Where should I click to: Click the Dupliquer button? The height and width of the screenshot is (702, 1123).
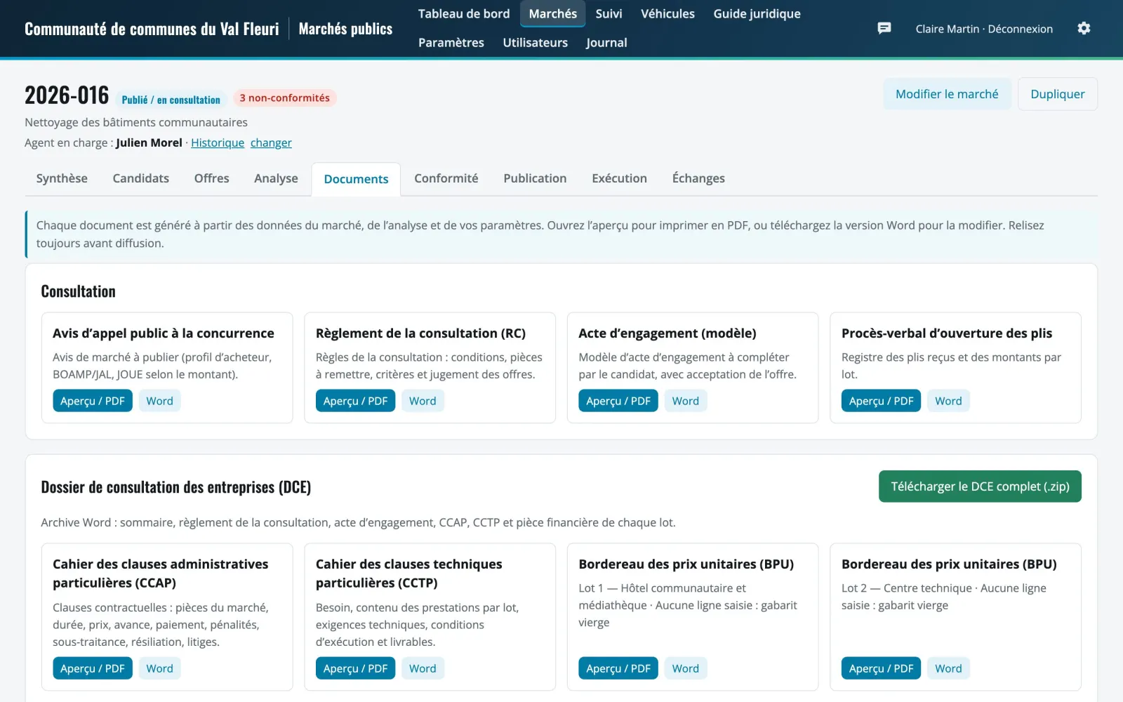(1057, 94)
